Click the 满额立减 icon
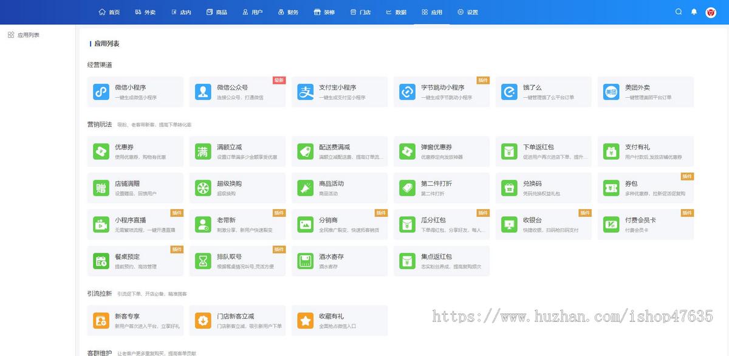729x356 pixels. [203, 151]
